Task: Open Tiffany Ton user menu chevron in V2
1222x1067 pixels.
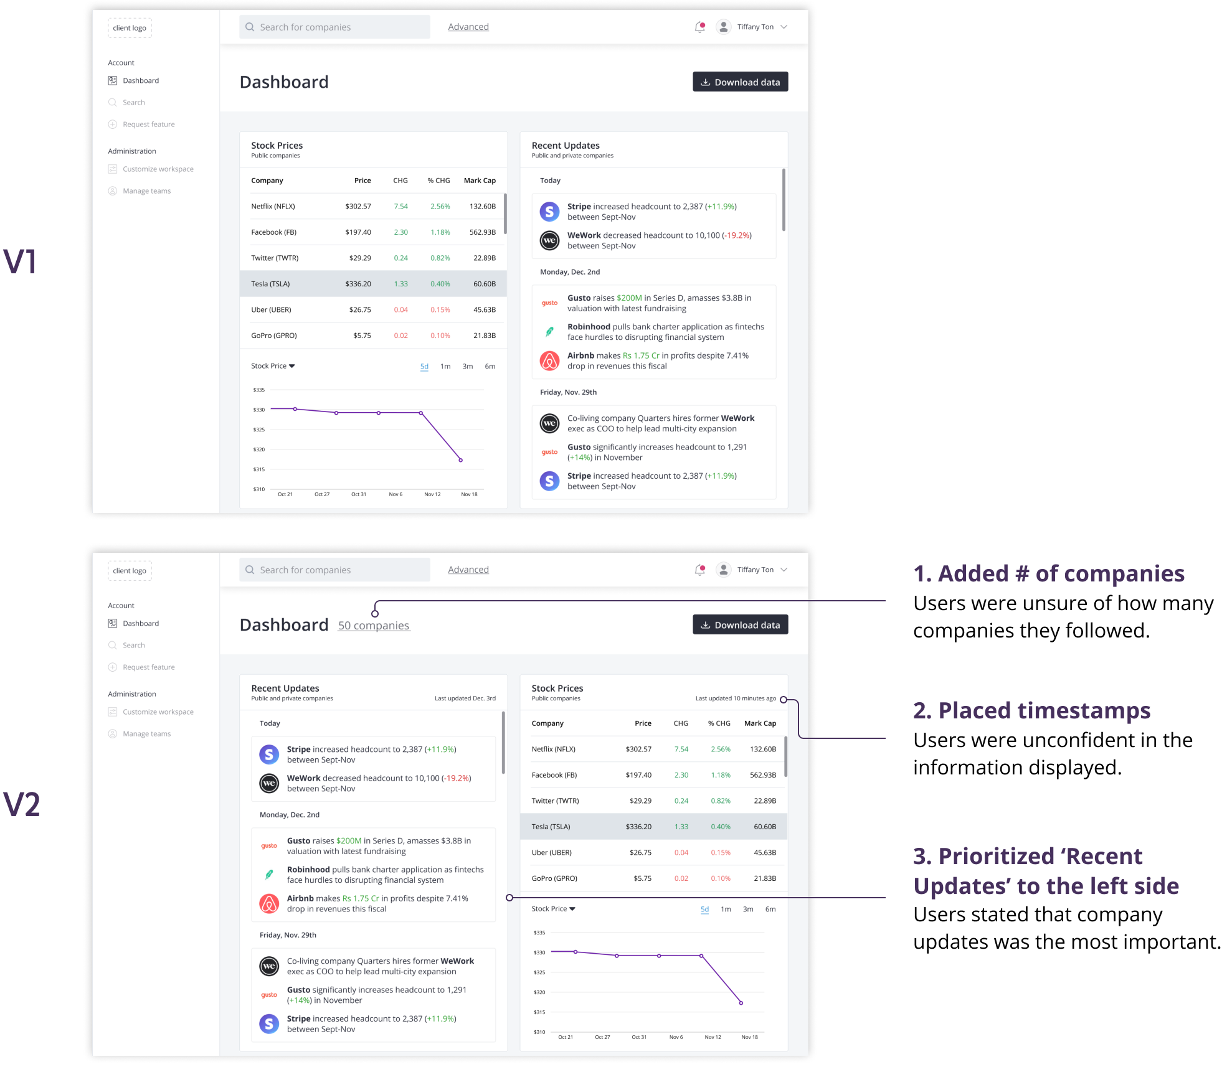Action: (784, 570)
